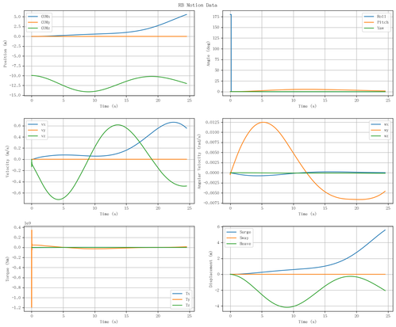Pick the vz legend entry

click(x=37, y=136)
